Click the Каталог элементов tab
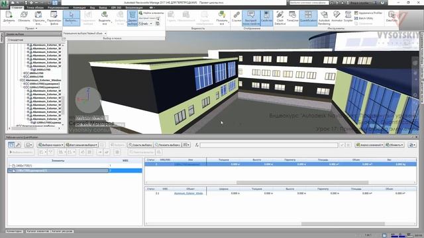This screenshot has width=424, height=238. tap(38, 231)
